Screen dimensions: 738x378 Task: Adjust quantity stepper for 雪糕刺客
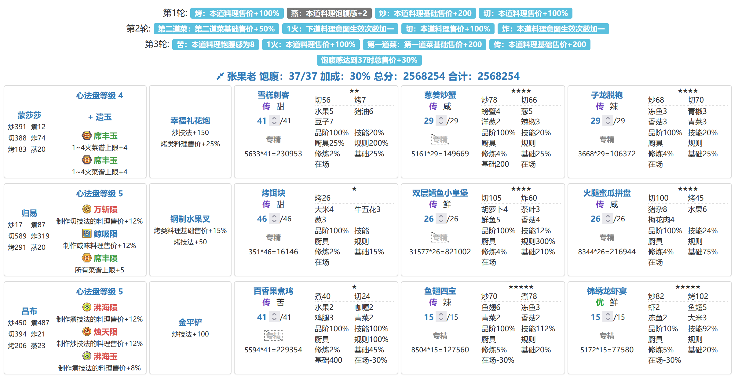click(274, 121)
